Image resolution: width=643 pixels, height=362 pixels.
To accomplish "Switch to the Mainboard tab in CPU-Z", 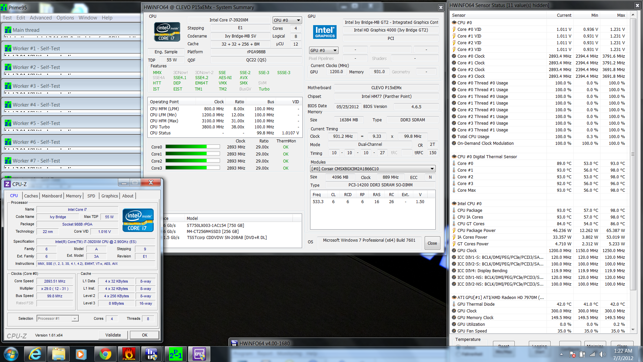I will (52, 196).
